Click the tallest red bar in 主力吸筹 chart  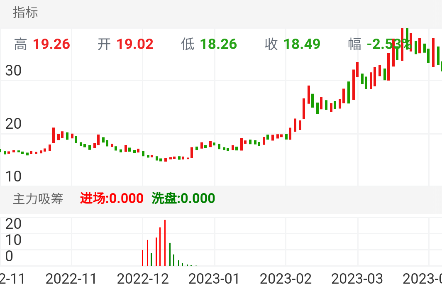pos(165,243)
